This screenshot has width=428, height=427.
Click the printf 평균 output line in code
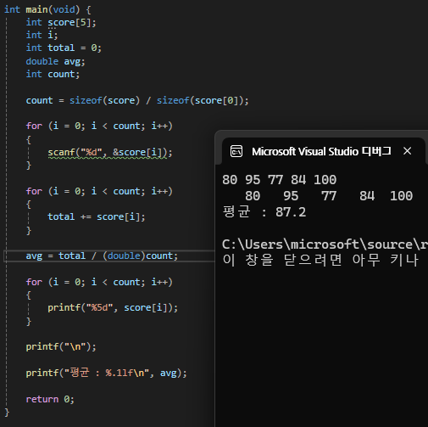coord(106,373)
